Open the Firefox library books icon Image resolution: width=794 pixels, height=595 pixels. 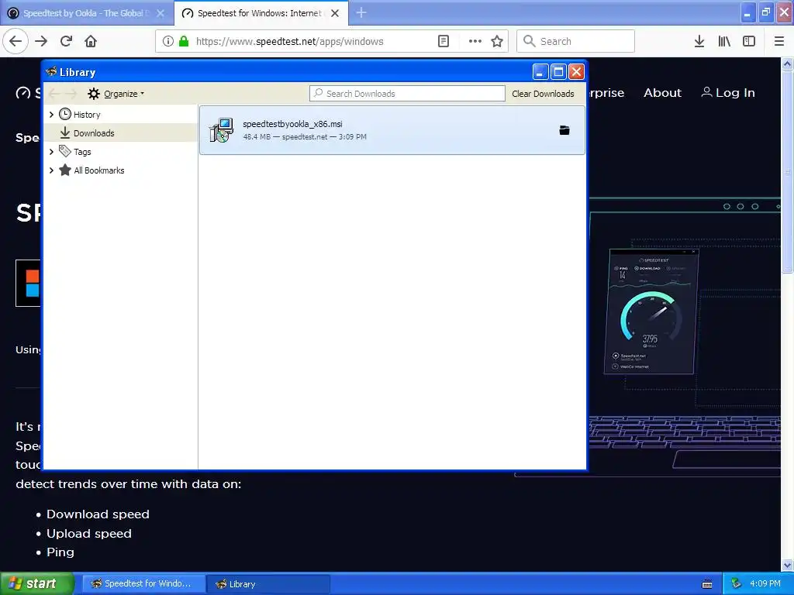724,41
